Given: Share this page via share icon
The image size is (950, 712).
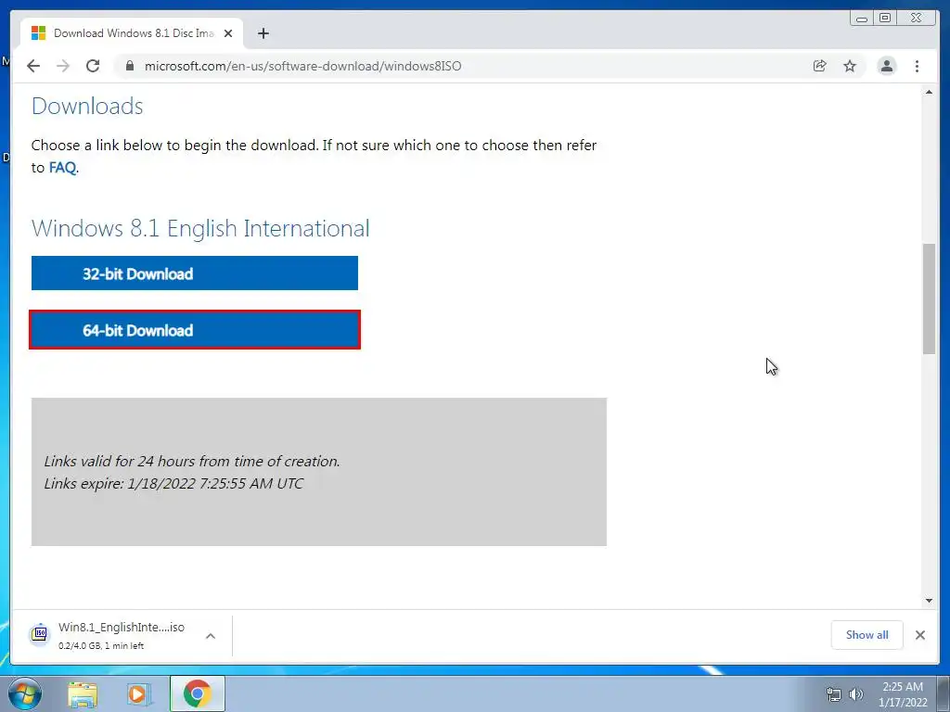Looking at the screenshot, I should tap(819, 66).
